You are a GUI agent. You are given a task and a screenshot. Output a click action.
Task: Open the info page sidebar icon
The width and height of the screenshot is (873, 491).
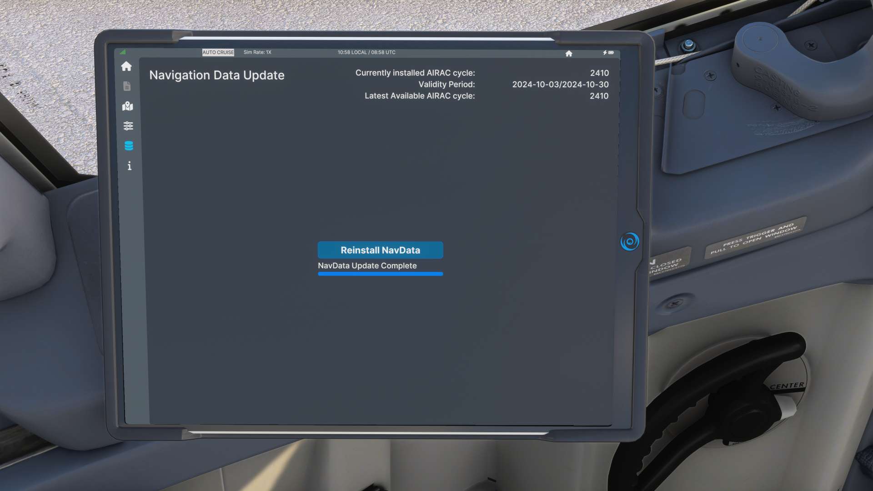[130, 166]
